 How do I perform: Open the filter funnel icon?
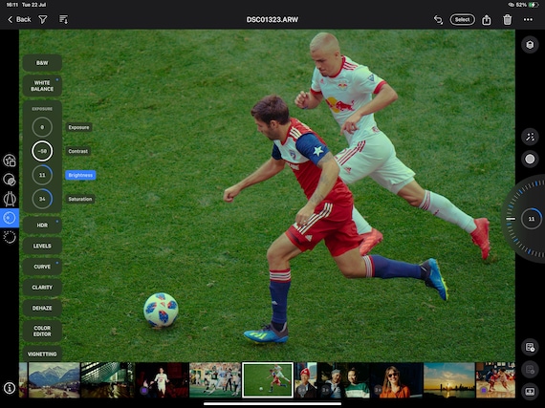click(x=43, y=19)
